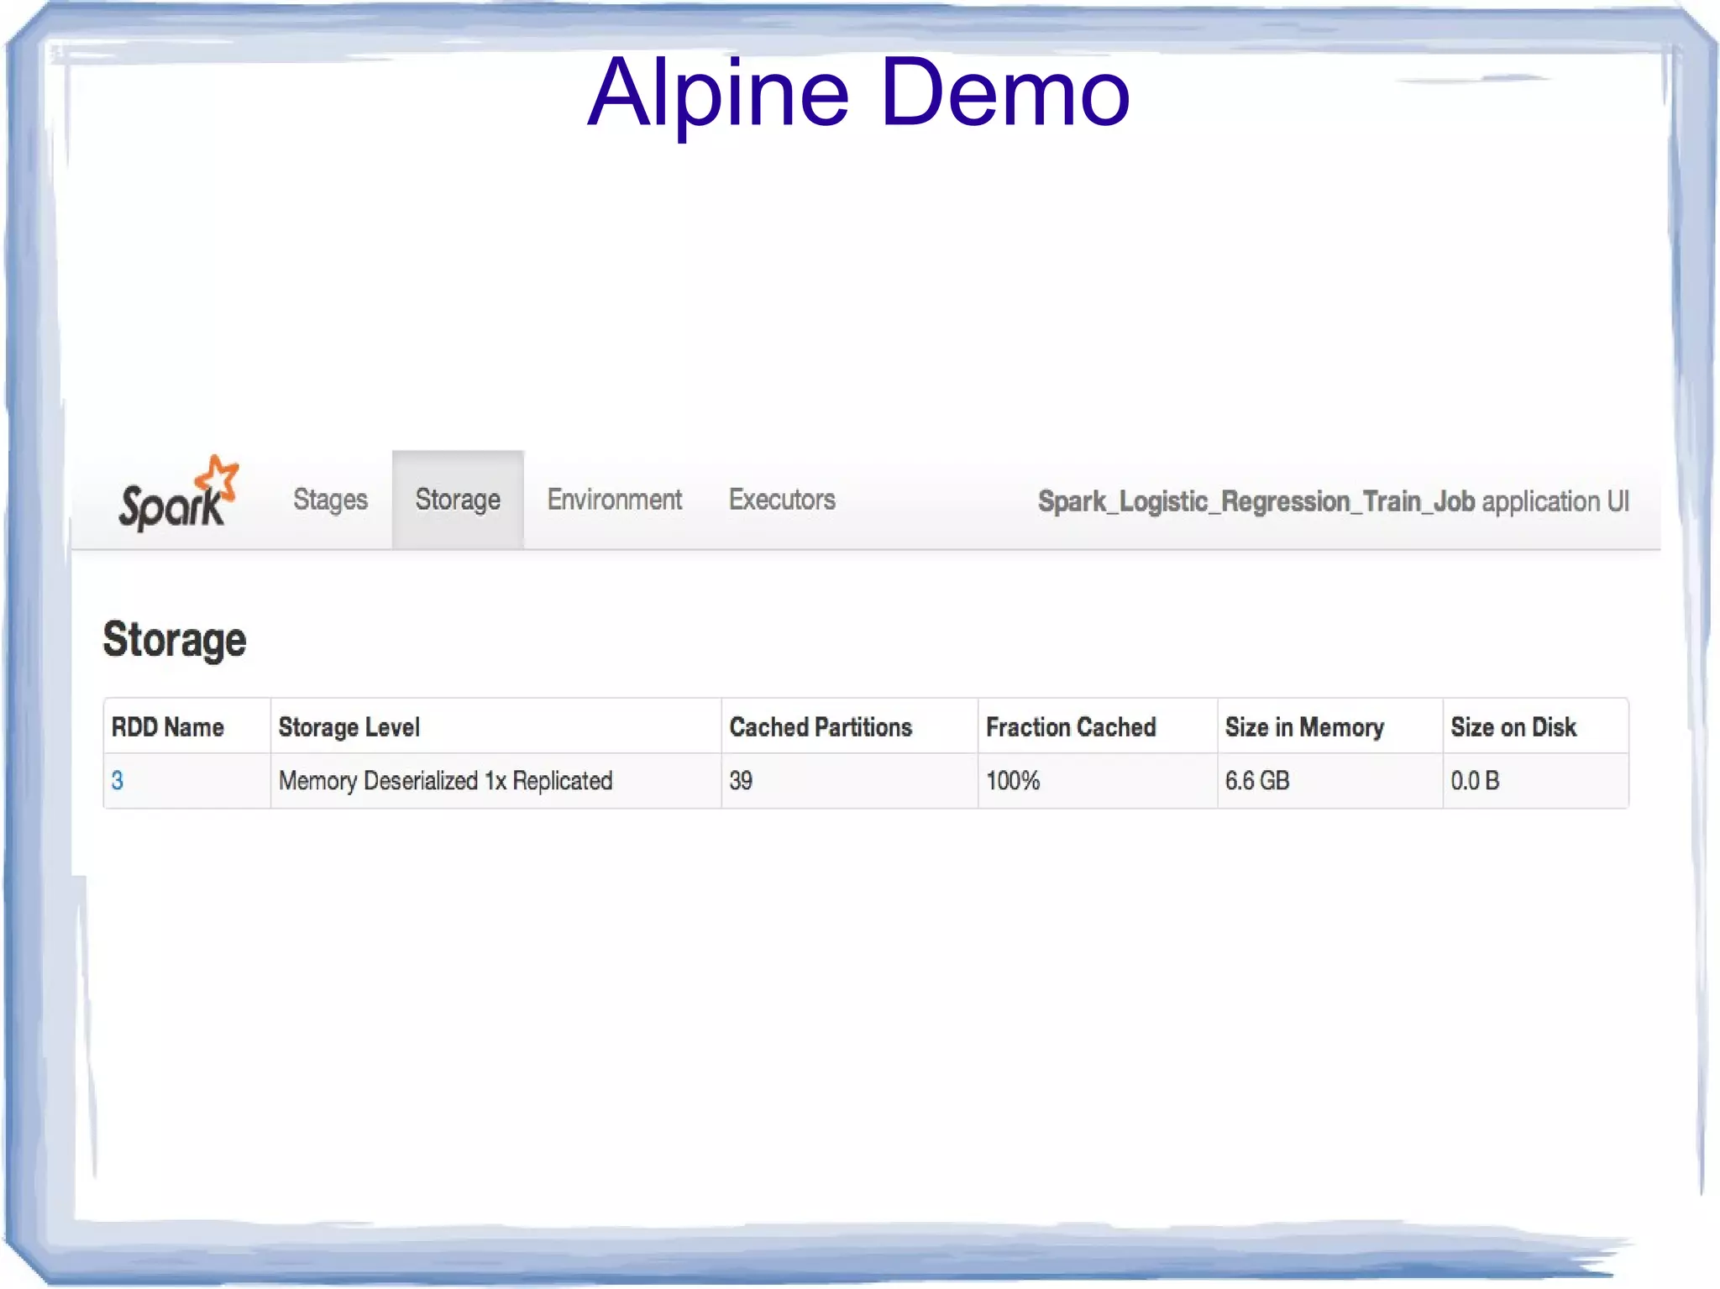
Task: Click the Spark logo icon
Action: (179, 494)
